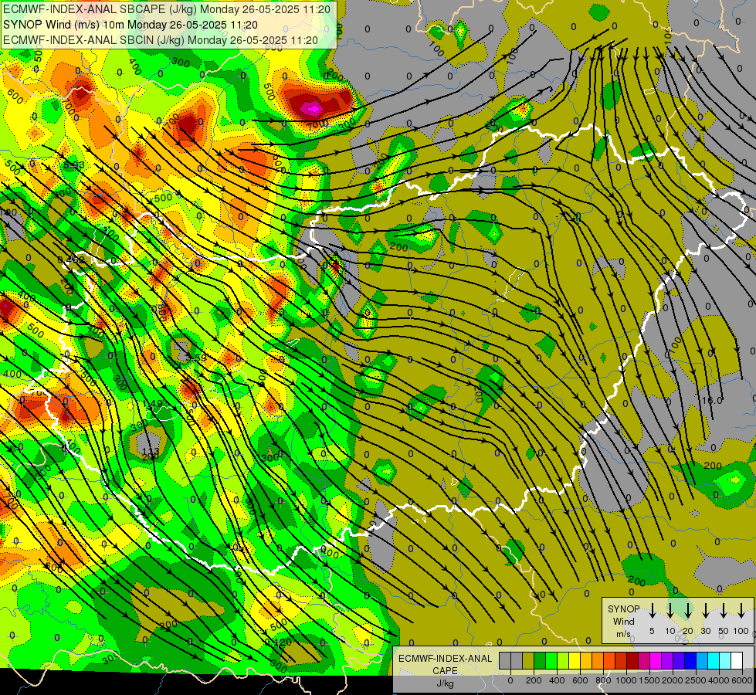This screenshot has height=695, width=756.
Task: Click the 'CAPE' word in the legend
Action: [445, 671]
